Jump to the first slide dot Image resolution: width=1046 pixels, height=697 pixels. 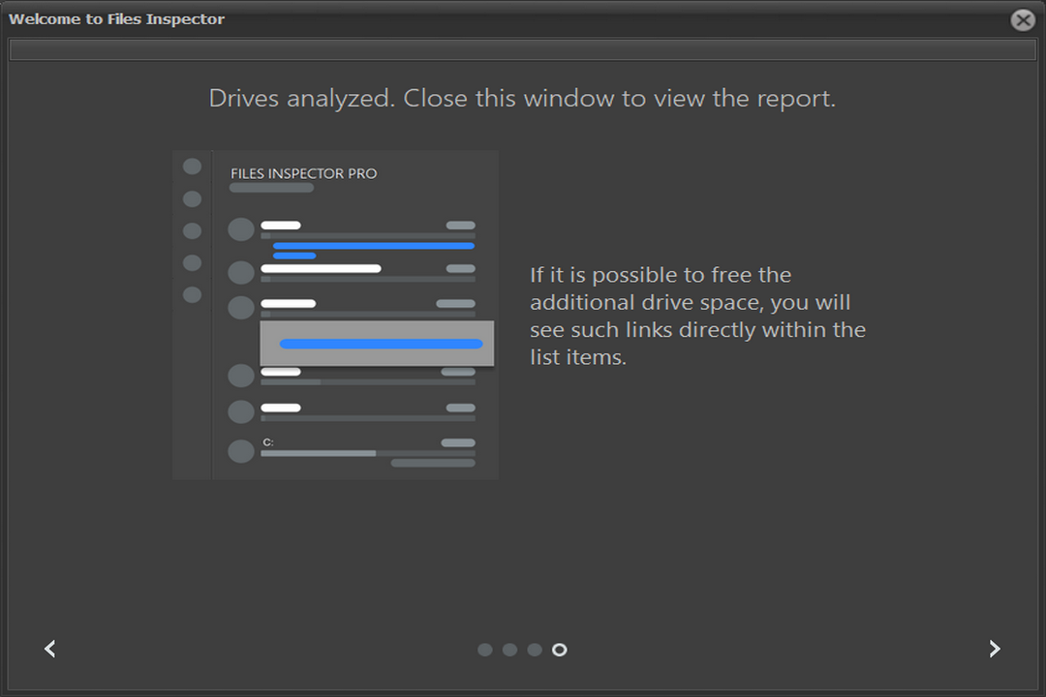485,650
